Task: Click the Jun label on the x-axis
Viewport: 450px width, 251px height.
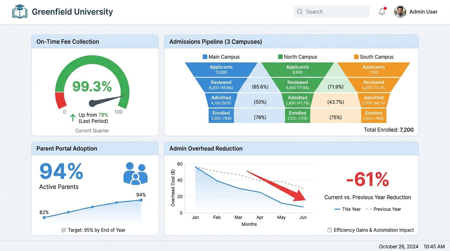Action: pyautogui.click(x=303, y=217)
